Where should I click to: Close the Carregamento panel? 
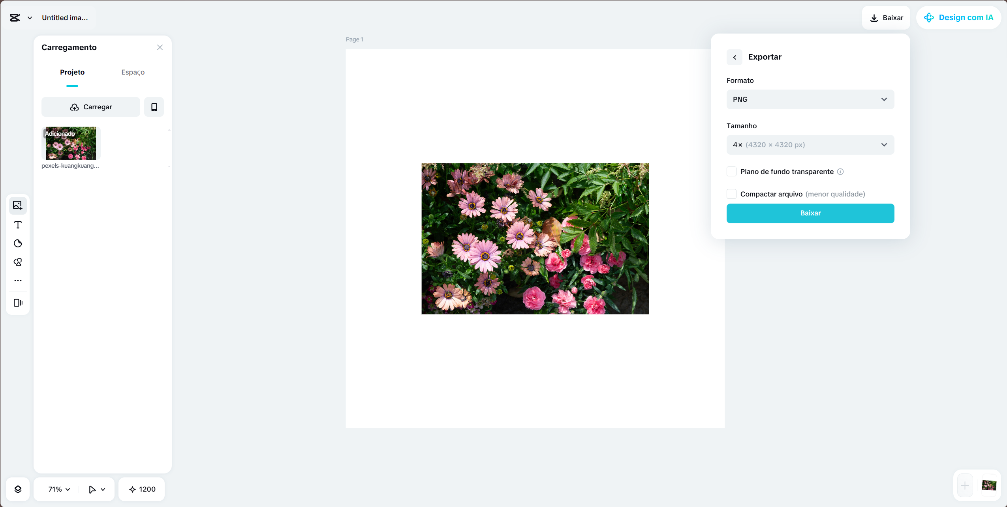pyautogui.click(x=160, y=47)
